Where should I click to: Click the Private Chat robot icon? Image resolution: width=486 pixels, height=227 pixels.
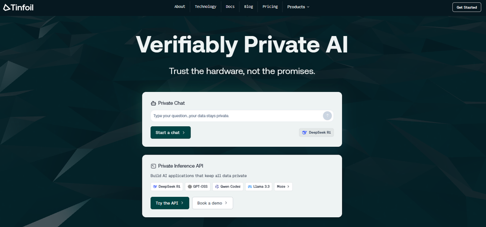click(x=154, y=103)
